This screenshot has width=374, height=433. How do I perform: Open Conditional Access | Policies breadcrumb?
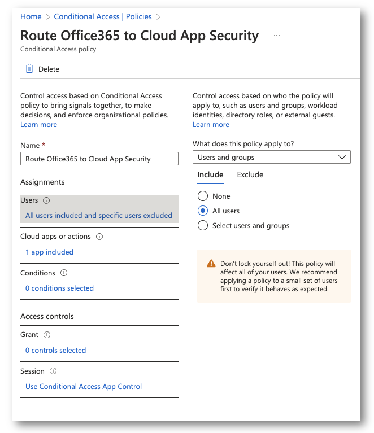[x=103, y=16]
